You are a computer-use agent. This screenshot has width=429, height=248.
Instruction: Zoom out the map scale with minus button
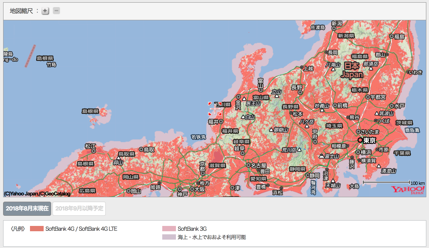(56, 11)
